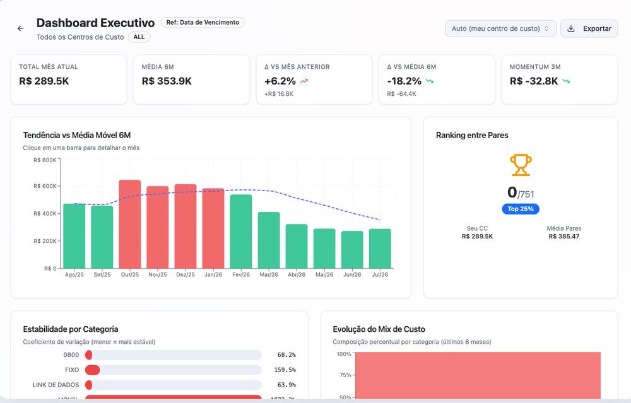Click the Evolução do Mix de Custo heading
The height and width of the screenshot is (403, 631).
pos(379,329)
